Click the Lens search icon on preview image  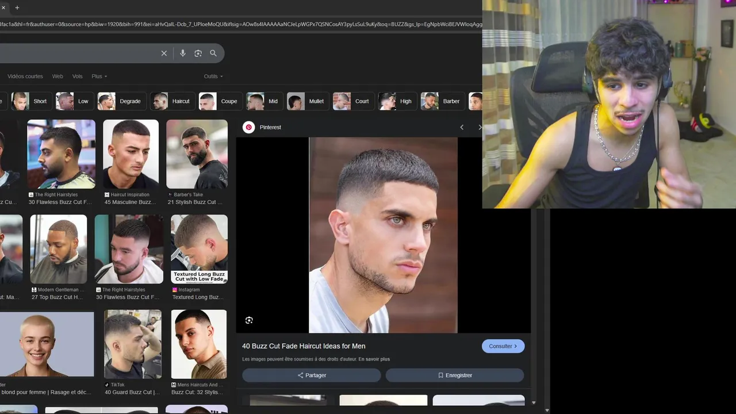[x=249, y=320]
